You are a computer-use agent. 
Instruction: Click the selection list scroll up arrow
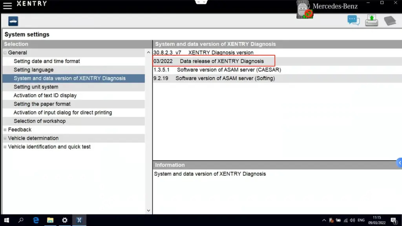148,53
